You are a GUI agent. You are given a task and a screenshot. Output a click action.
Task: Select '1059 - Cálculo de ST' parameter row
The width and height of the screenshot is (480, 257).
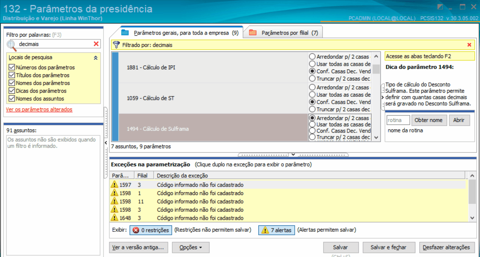[x=213, y=98]
